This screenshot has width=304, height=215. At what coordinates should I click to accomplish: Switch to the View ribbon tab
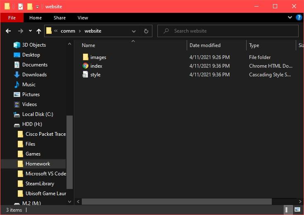pos(83,18)
